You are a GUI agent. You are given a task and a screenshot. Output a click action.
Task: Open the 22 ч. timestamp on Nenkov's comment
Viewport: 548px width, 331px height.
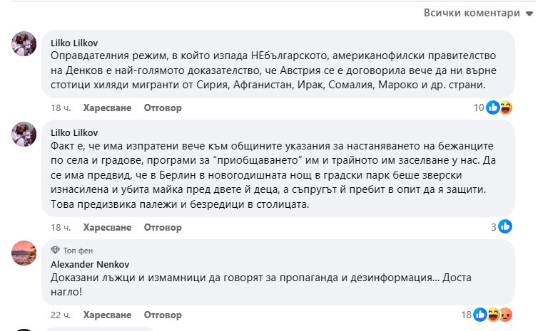pos(61,315)
